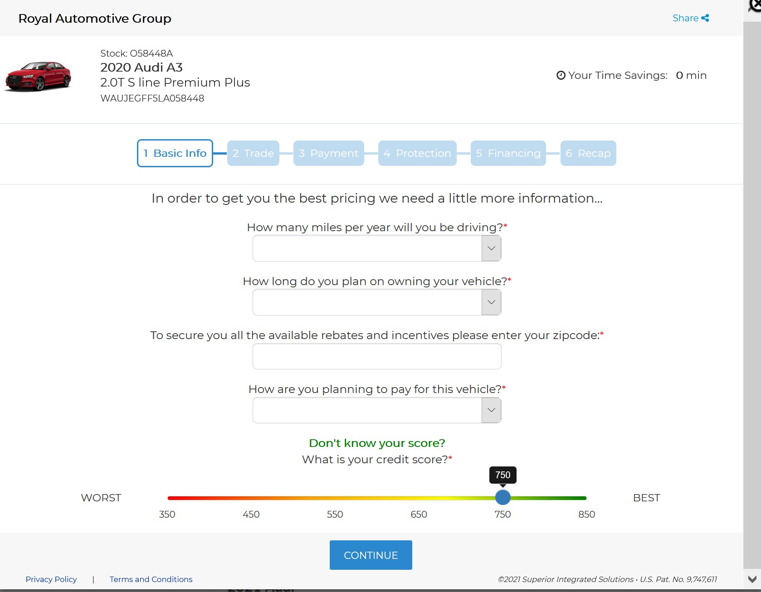Click the CONTINUE button

pos(371,555)
